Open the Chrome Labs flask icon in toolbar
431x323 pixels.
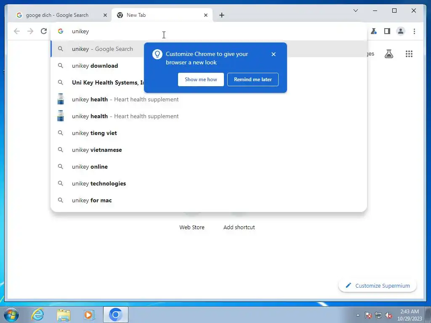coord(374,31)
